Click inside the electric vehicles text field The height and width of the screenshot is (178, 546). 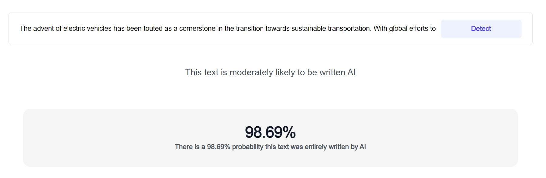click(227, 29)
